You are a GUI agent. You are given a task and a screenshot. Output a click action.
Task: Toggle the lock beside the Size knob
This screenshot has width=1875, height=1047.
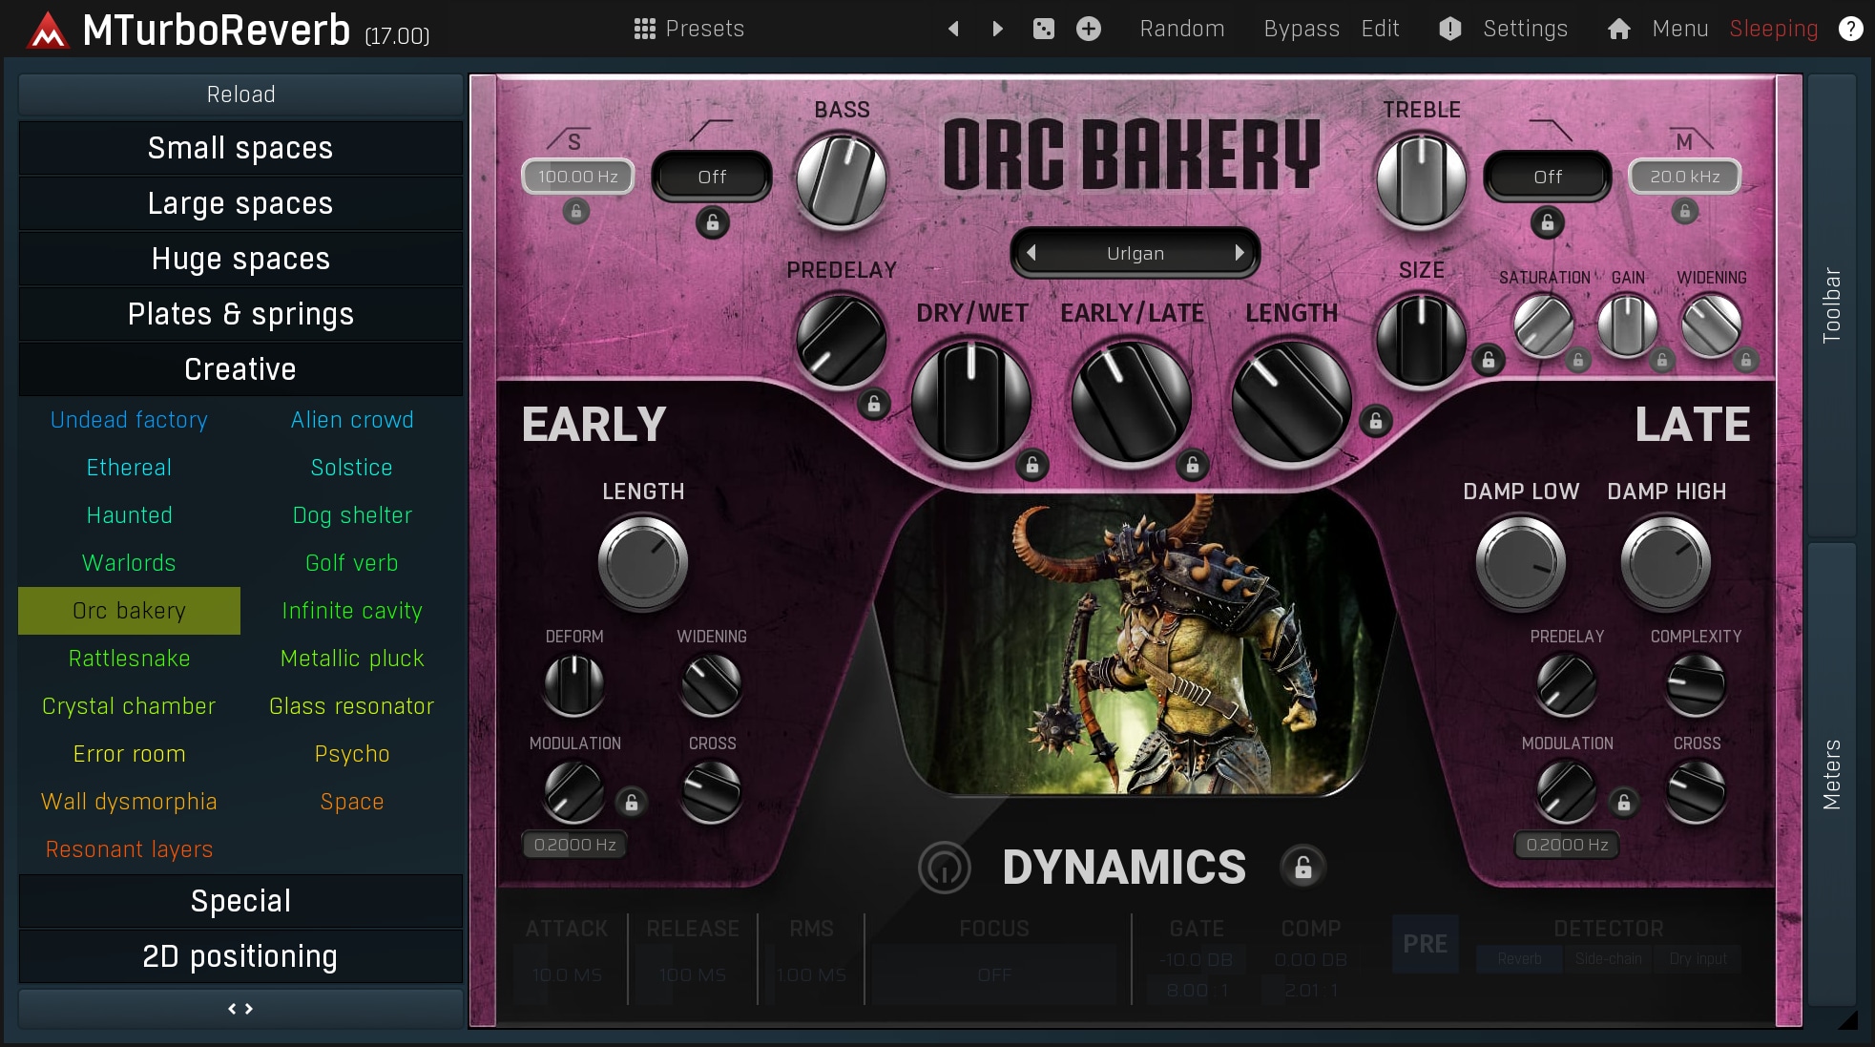coord(1488,360)
